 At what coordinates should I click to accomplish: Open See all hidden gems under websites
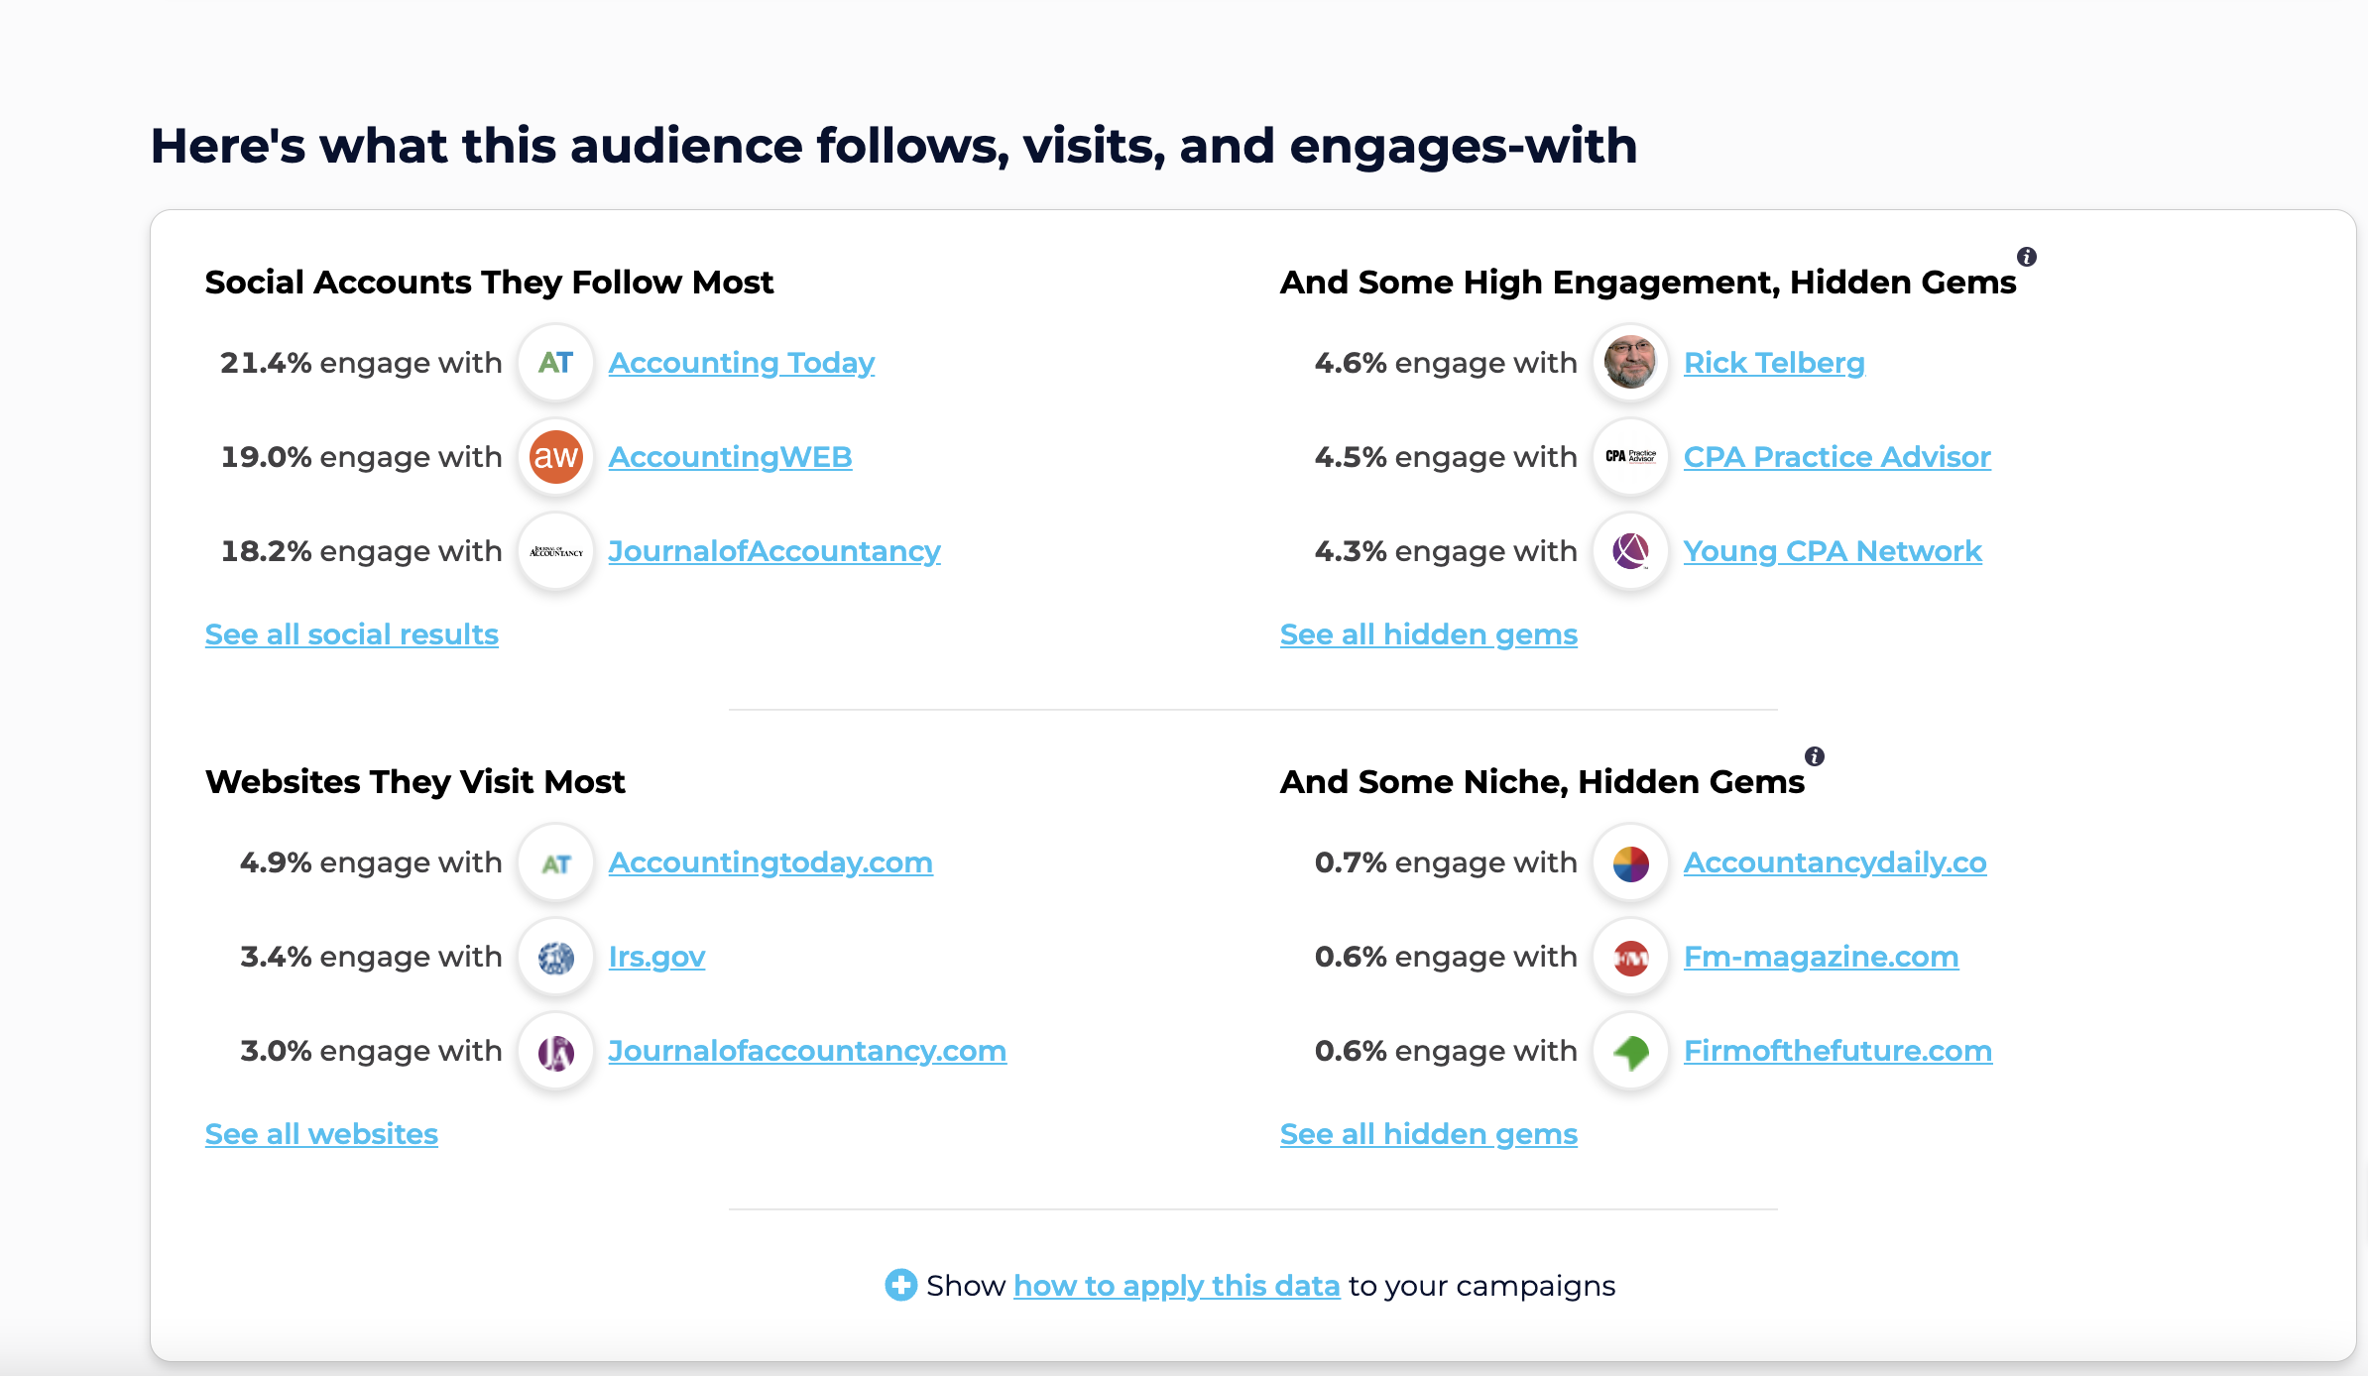click(x=1428, y=1134)
